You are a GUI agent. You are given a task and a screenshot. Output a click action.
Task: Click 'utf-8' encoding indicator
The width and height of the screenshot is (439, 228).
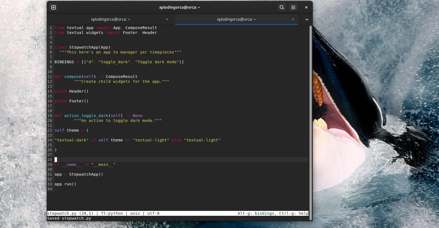pyautogui.click(x=153, y=213)
